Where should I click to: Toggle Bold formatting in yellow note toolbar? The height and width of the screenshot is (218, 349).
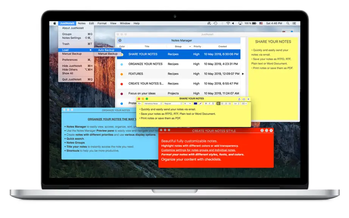[x=206, y=103]
